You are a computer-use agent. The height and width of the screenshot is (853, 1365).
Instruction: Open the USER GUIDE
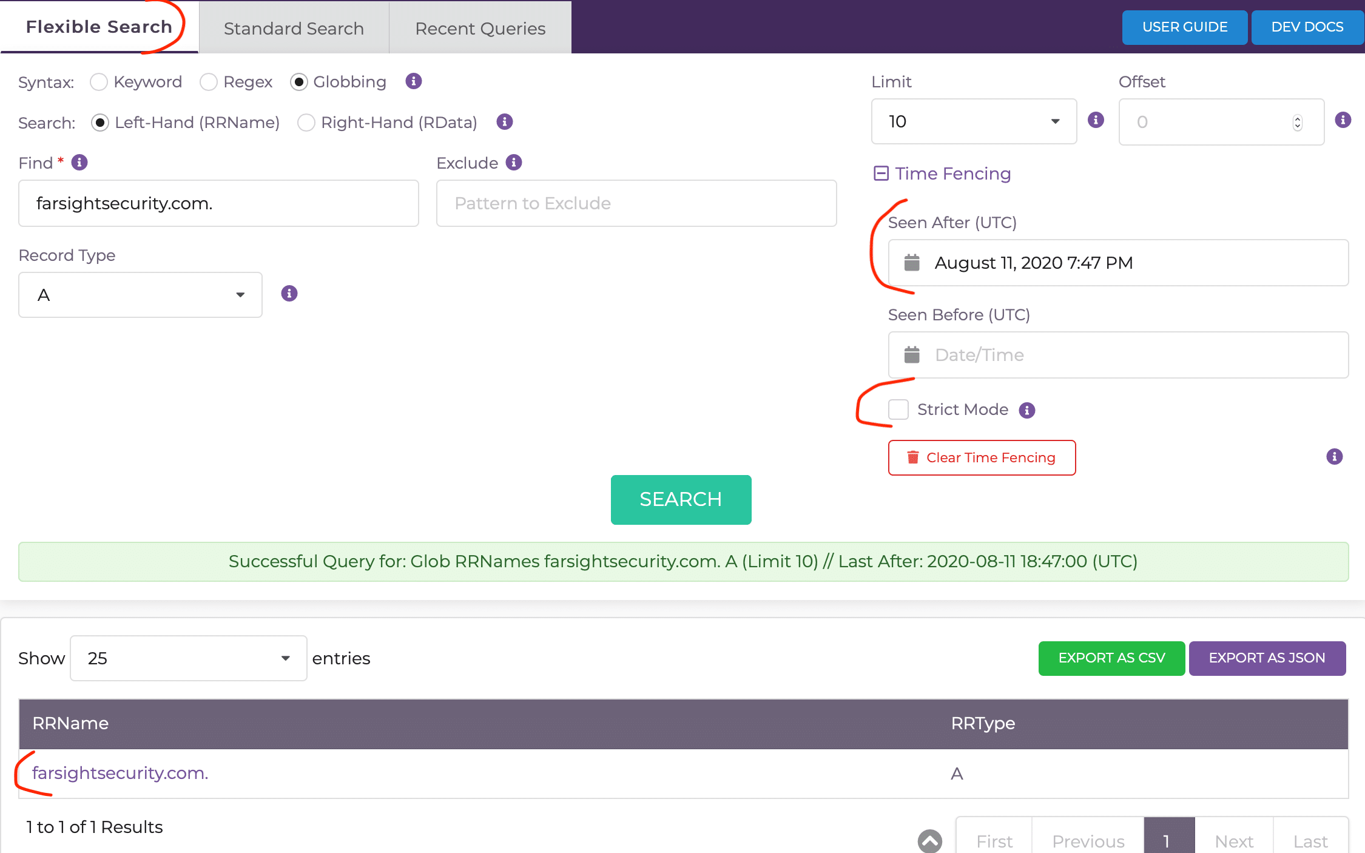[x=1185, y=27]
